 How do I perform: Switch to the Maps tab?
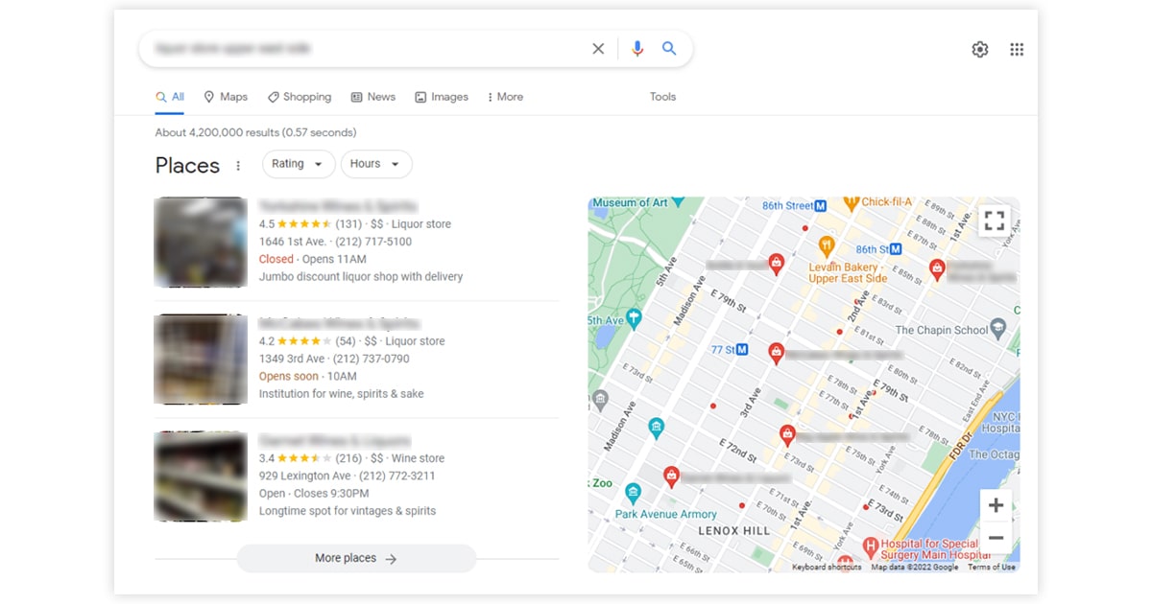(226, 97)
